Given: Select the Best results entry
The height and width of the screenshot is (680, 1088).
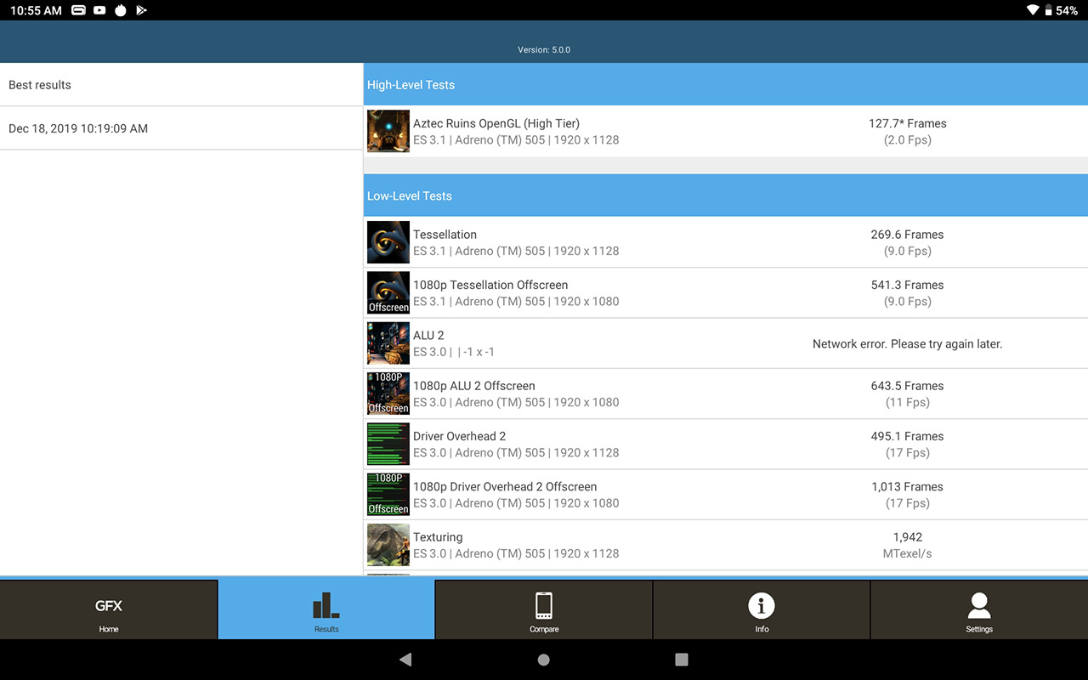Looking at the screenshot, I should 181,85.
